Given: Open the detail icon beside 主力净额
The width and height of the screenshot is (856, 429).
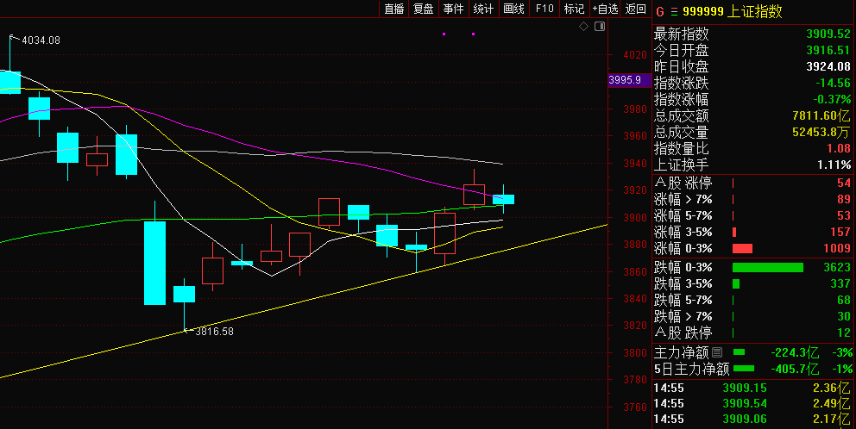Looking at the screenshot, I should (x=717, y=352).
